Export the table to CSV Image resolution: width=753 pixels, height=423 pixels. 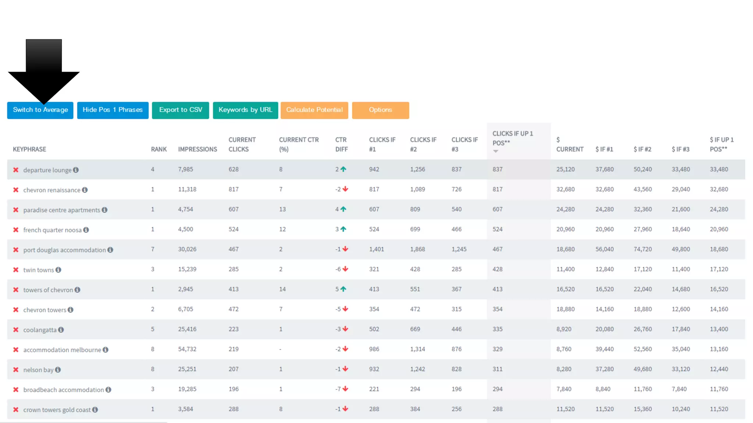click(x=180, y=110)
